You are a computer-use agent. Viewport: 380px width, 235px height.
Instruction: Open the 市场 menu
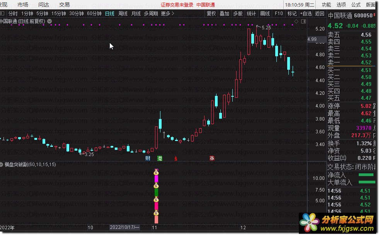click(23, 5)
